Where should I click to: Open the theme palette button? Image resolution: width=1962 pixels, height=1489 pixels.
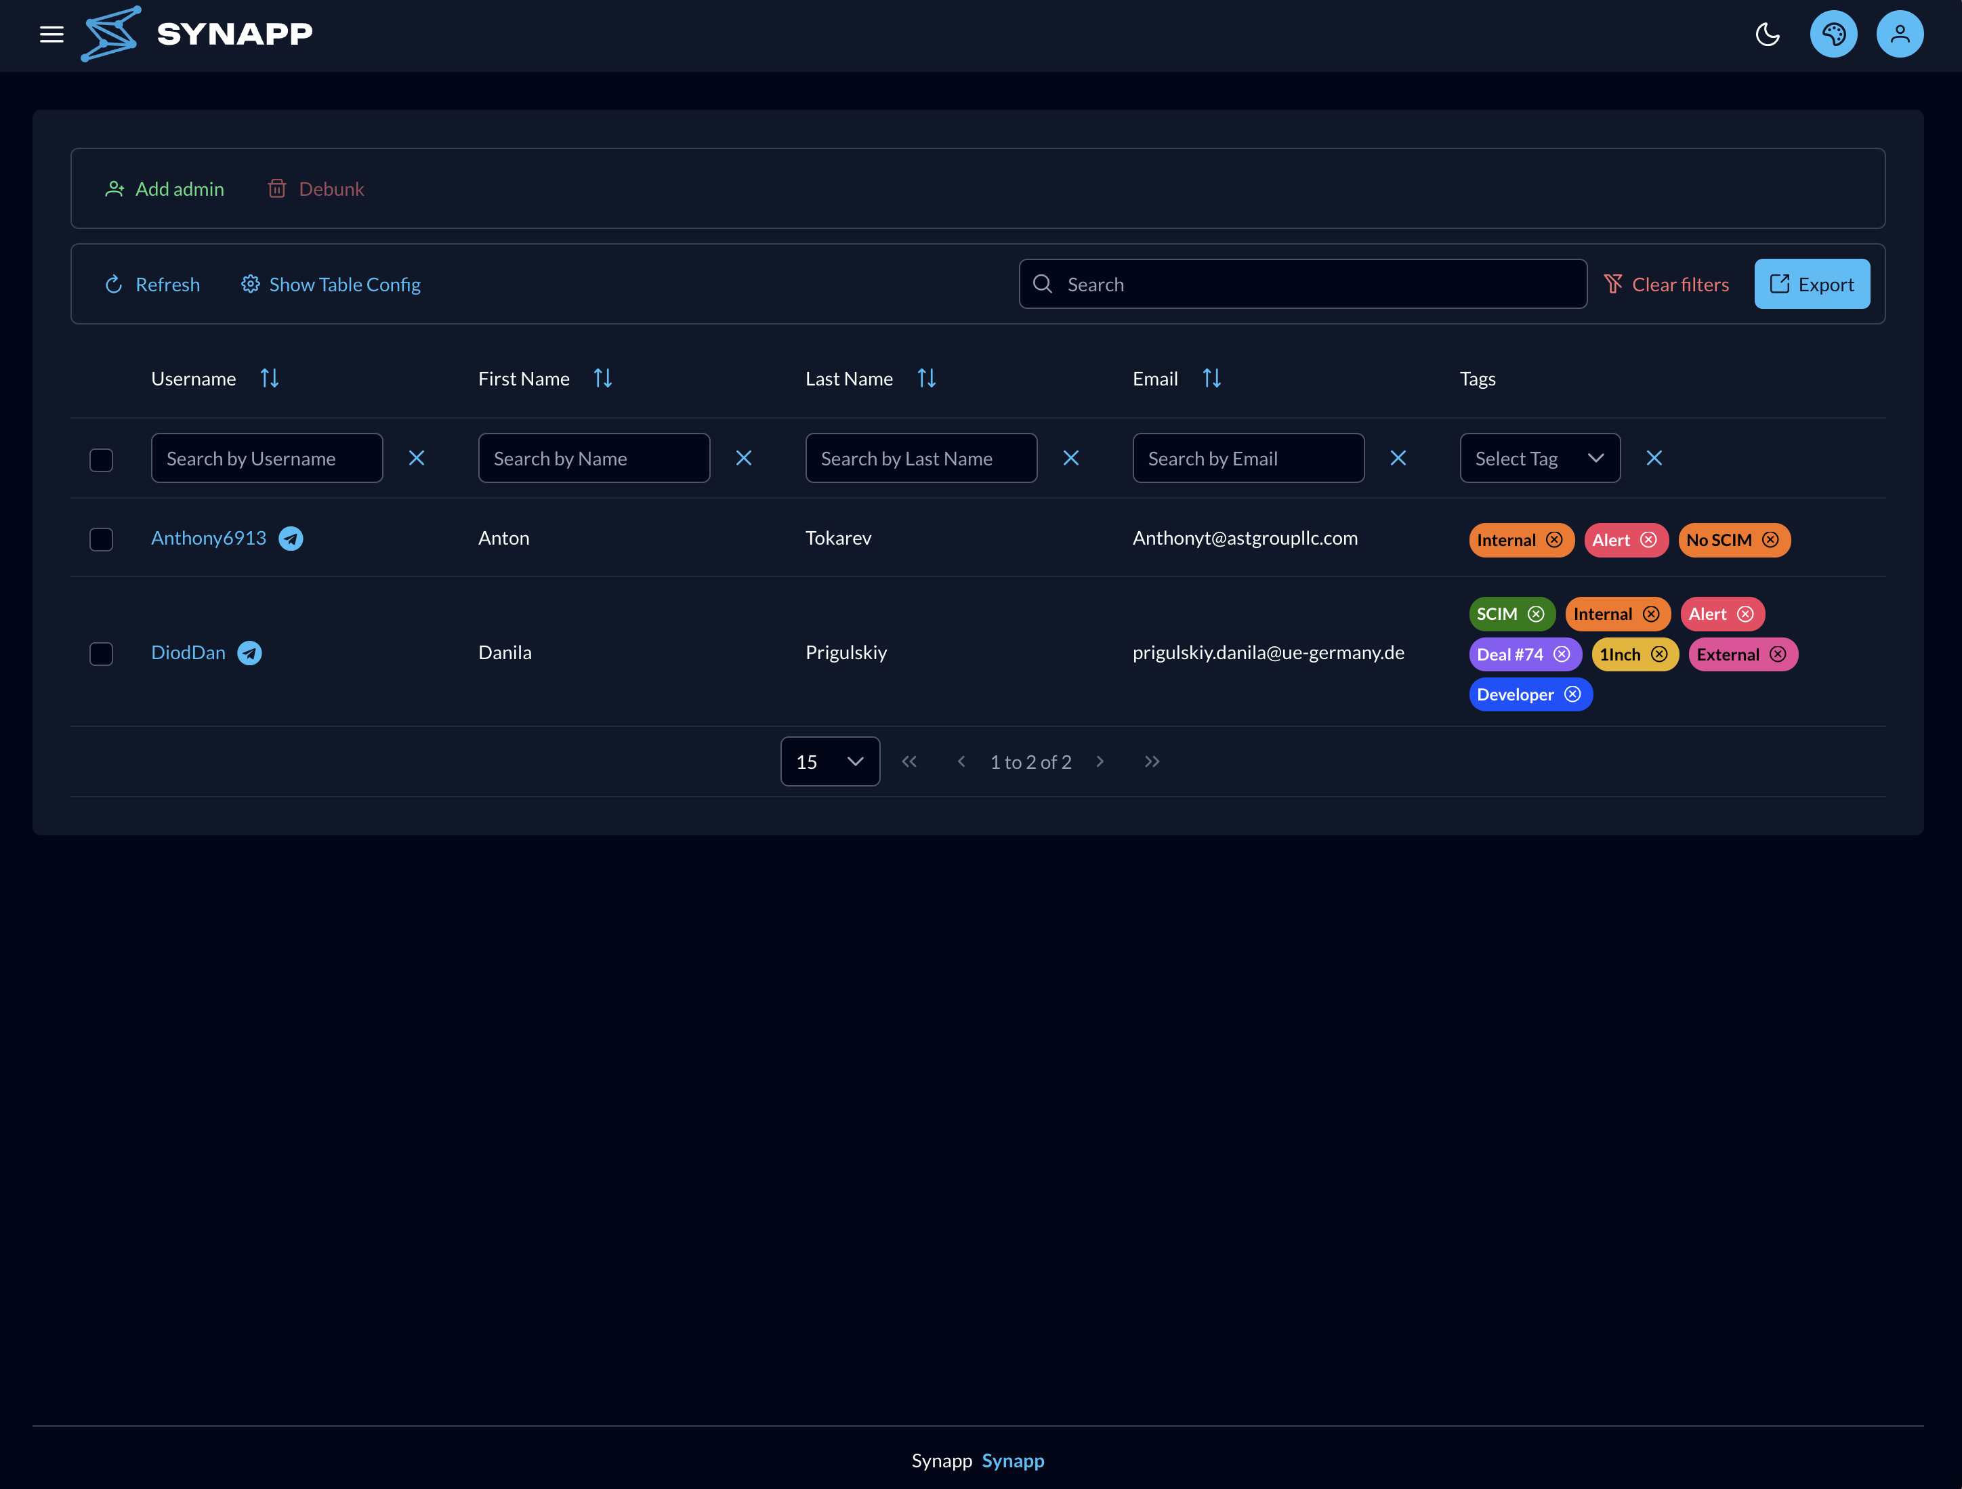click(1833, 35)
